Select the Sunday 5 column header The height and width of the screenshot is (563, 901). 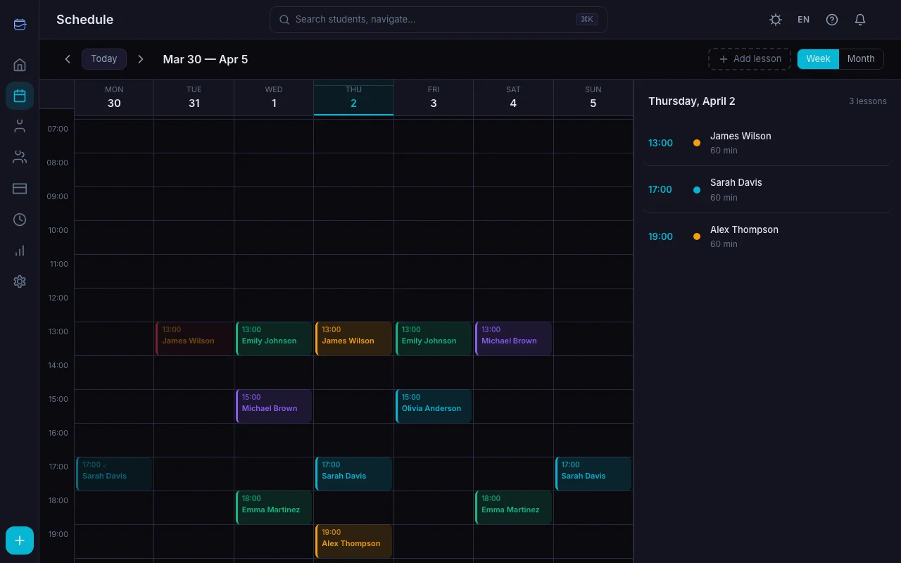pos(593,97)
